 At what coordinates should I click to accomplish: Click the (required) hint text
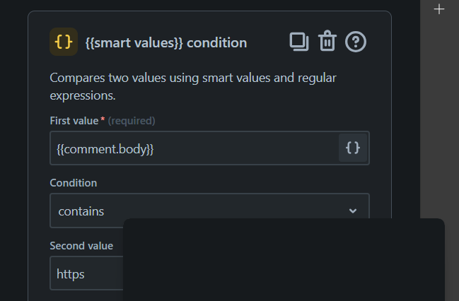tap(132, 121)
